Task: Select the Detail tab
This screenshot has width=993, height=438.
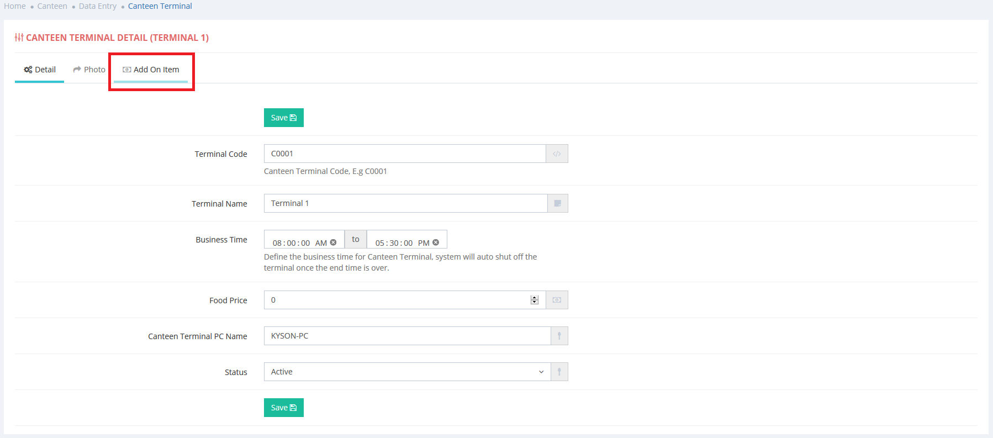Action: tap(40, 70)
